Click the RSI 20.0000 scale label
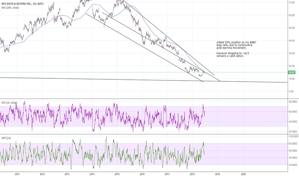The width and height of the screenshot is (299, 176). click(293, 132)
